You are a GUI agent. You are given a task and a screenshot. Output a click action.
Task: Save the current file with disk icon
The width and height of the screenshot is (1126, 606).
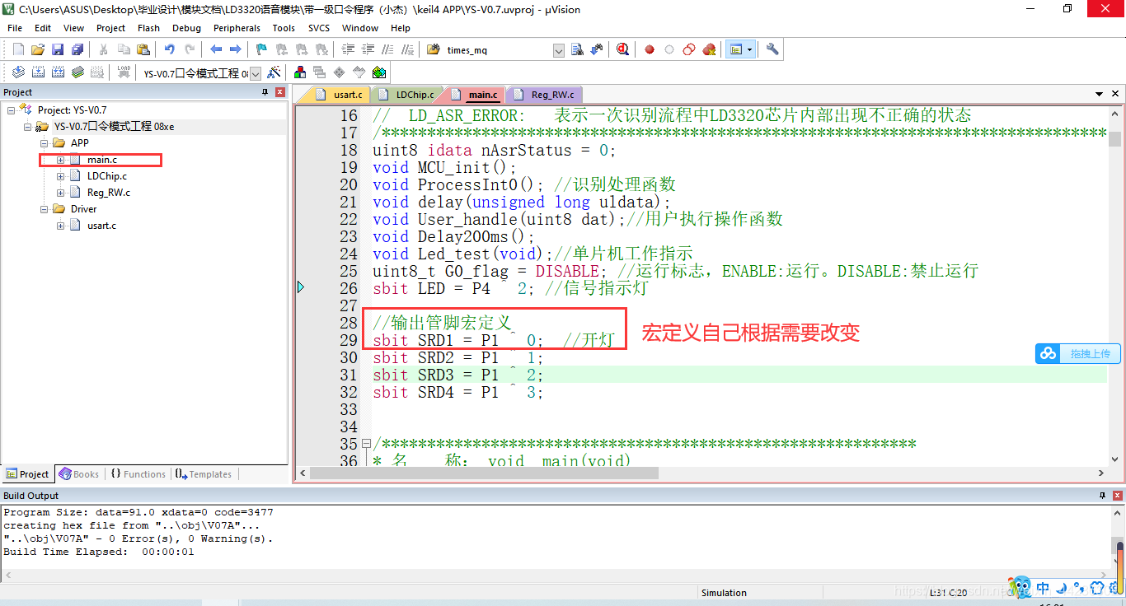[x=58, y=49]
